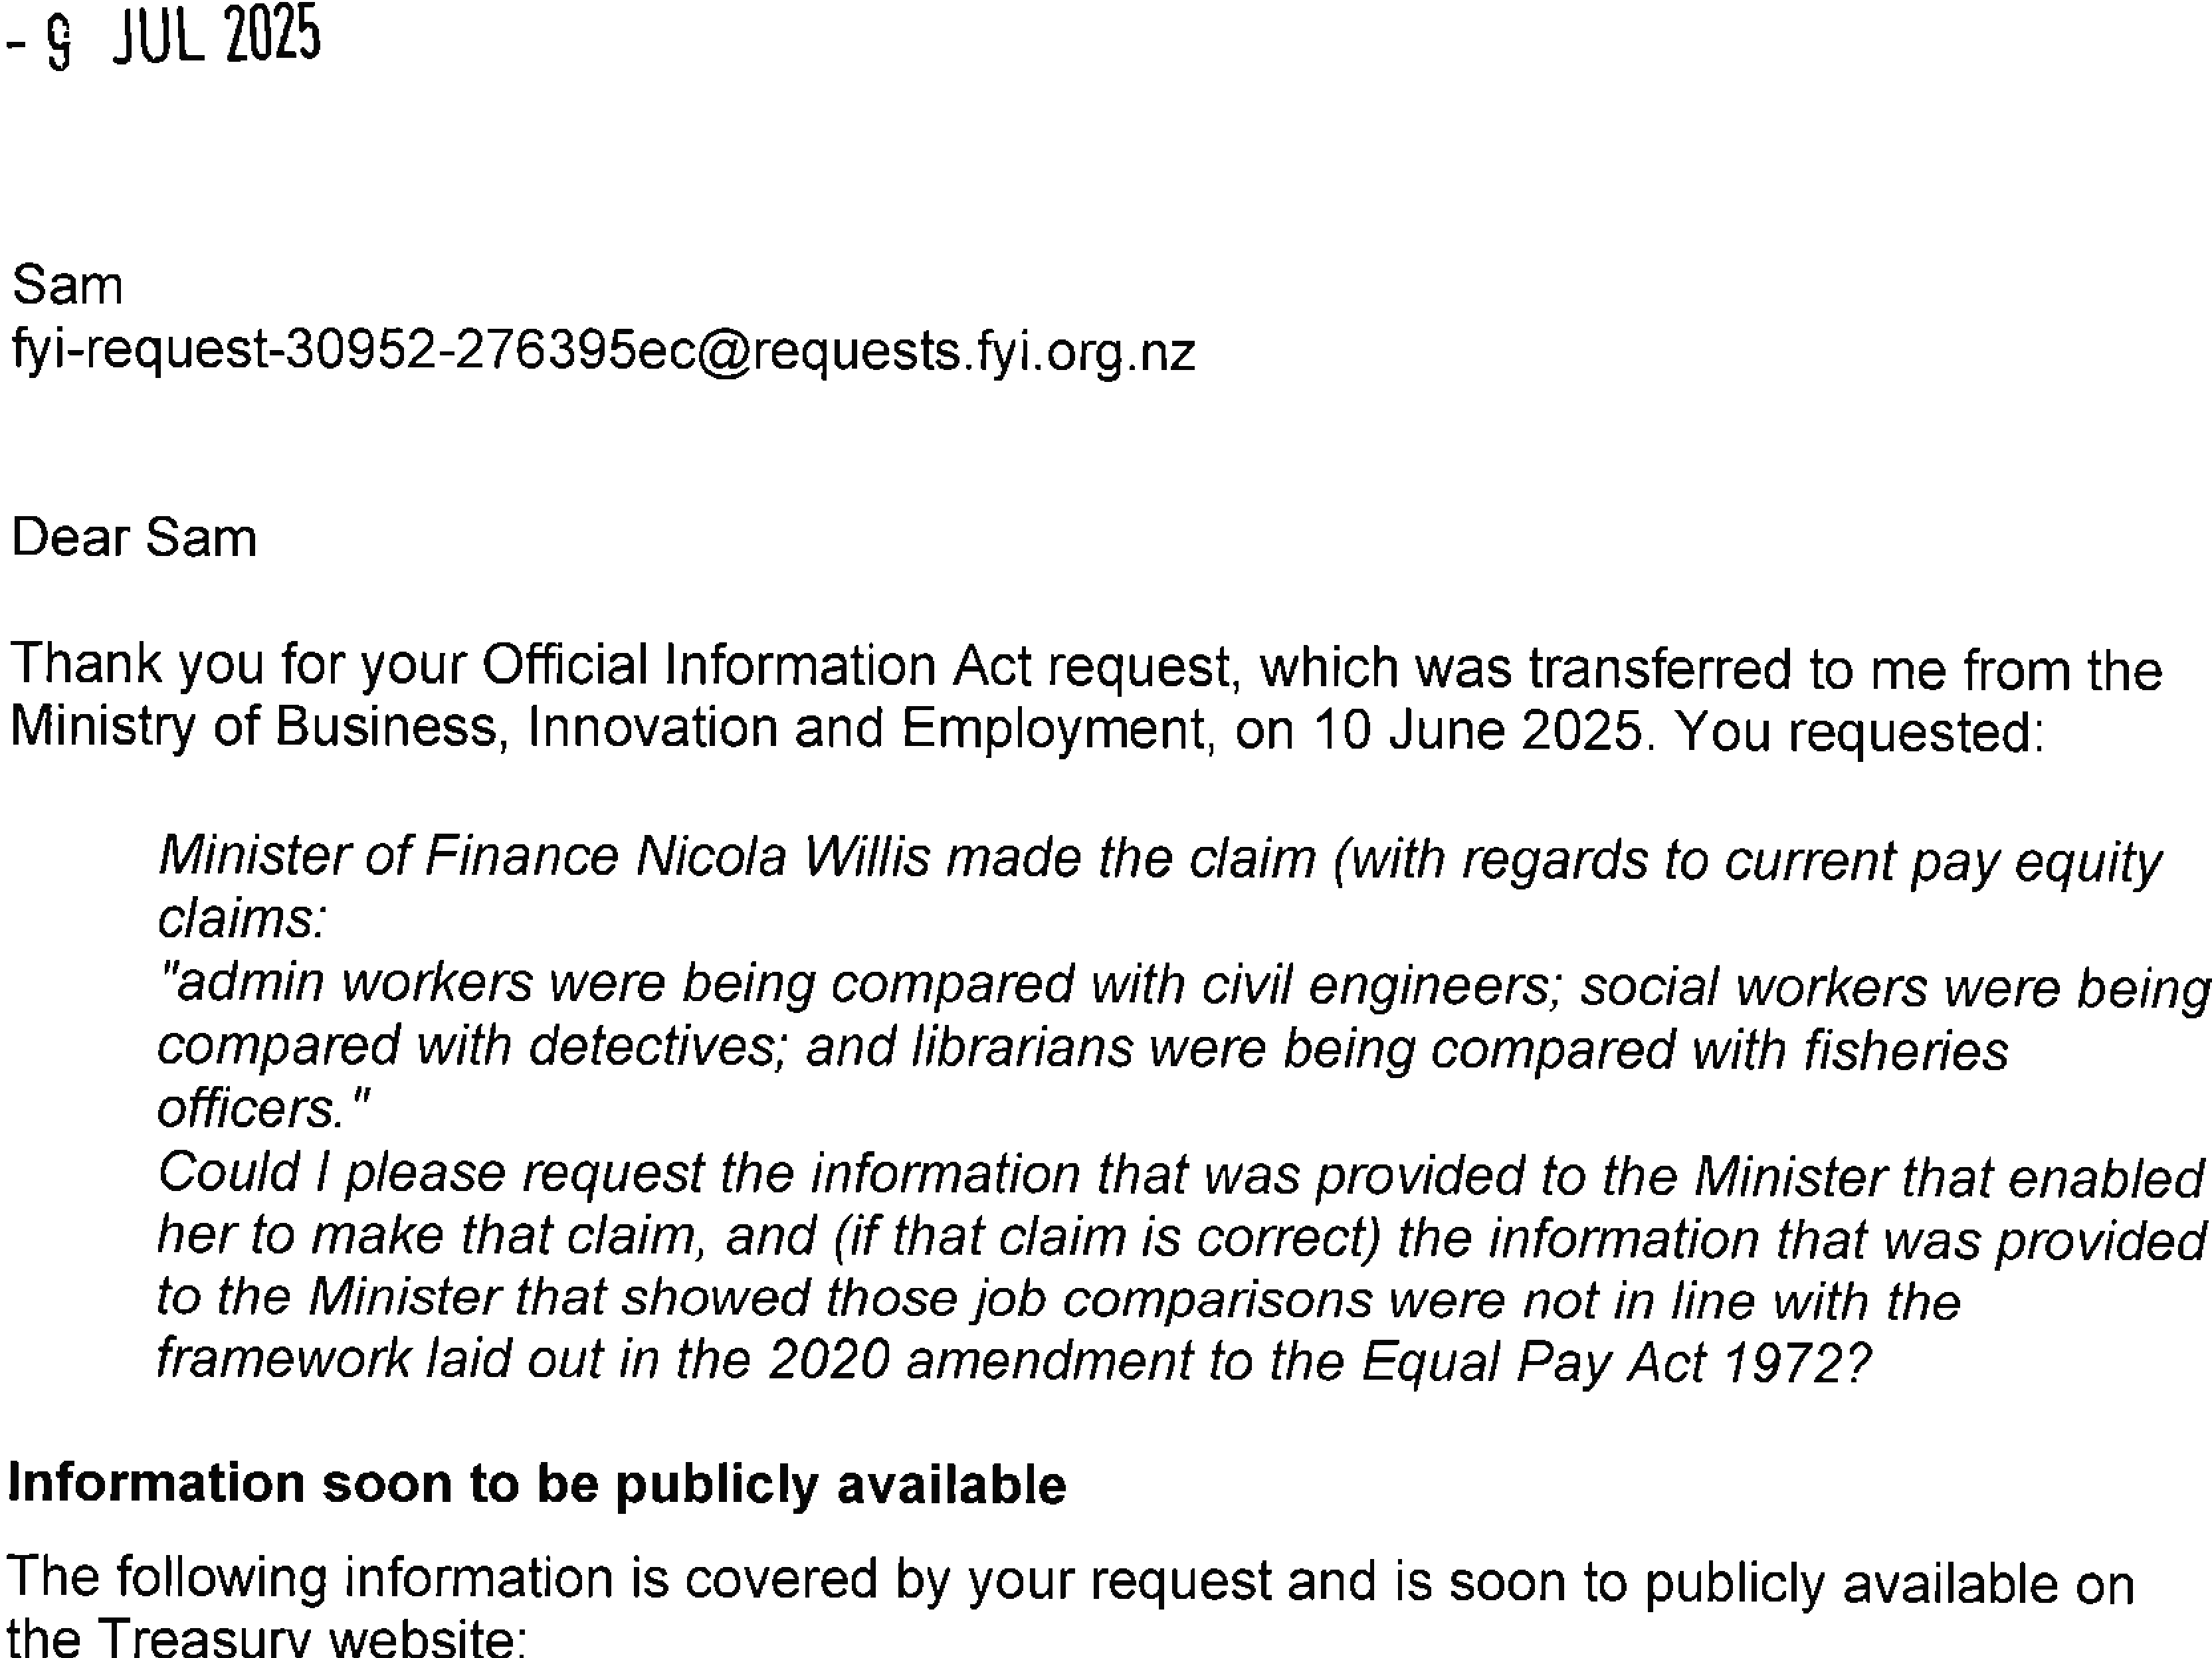Click the 2020 amendment reference

point(977,1361)
